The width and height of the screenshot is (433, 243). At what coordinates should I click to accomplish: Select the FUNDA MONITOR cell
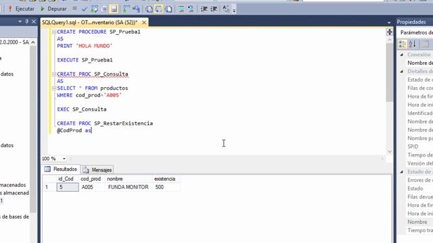coord(129,188)
